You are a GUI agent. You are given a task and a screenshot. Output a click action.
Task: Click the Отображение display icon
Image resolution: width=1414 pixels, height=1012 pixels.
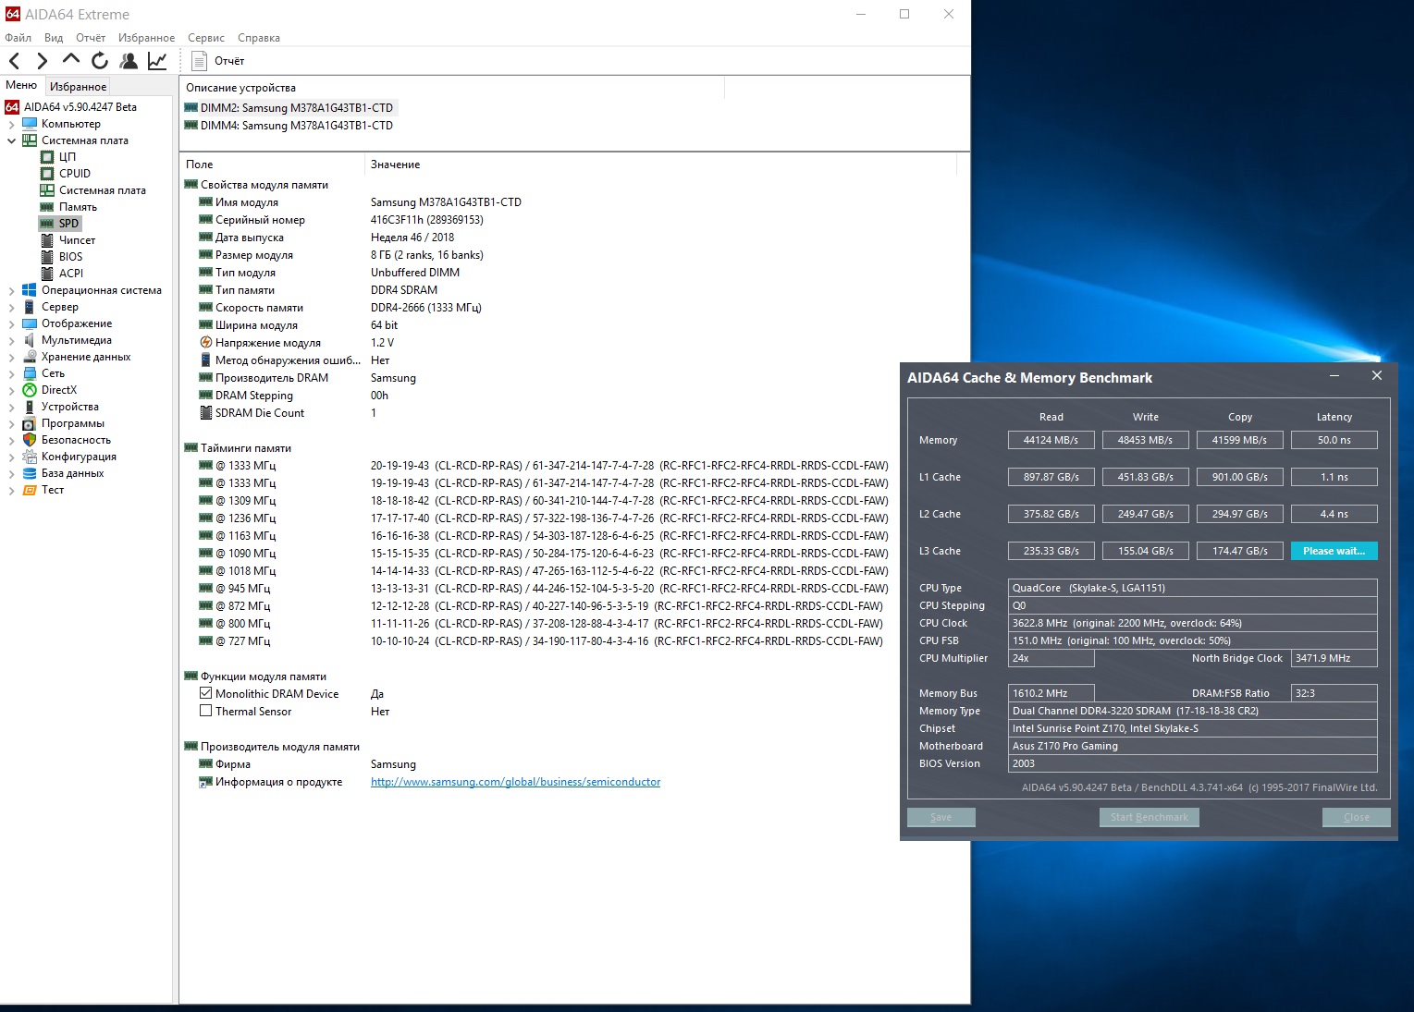coord(30,323)
